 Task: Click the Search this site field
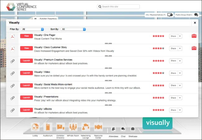pos(118,7)
